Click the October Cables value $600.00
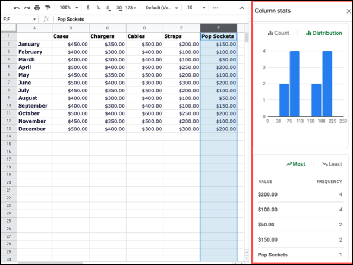This screenshot has height=265, width=353. (x=144, y=113)
